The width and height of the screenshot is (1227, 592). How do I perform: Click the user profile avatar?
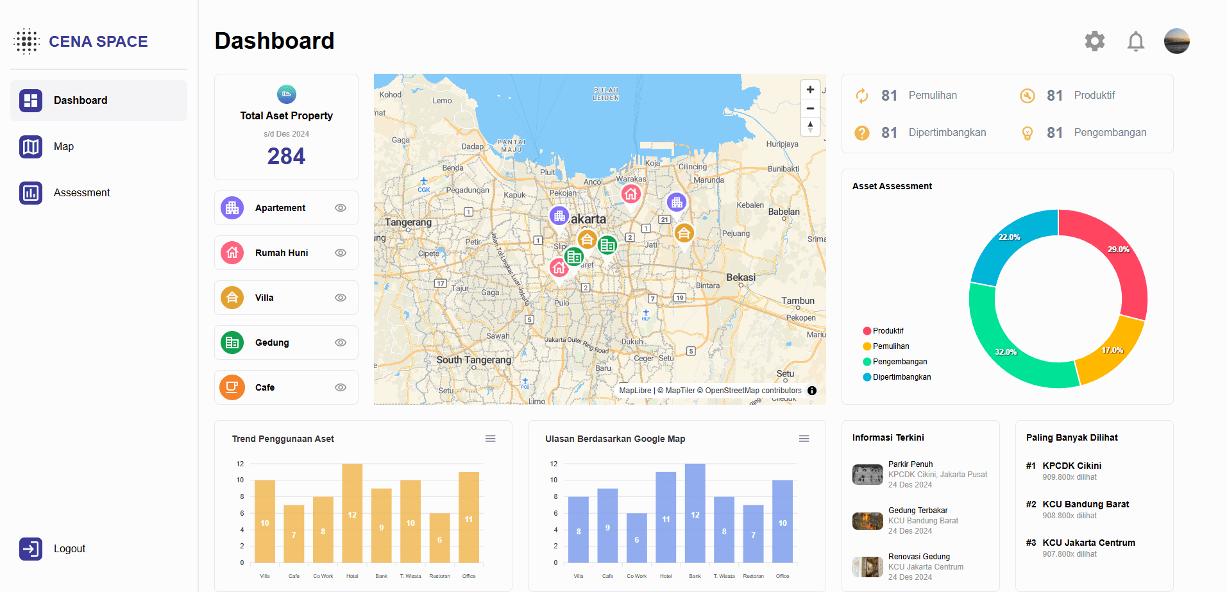(x=1177, y=41)
